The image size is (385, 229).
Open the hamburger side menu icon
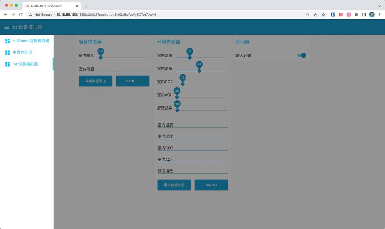(7, 27)
